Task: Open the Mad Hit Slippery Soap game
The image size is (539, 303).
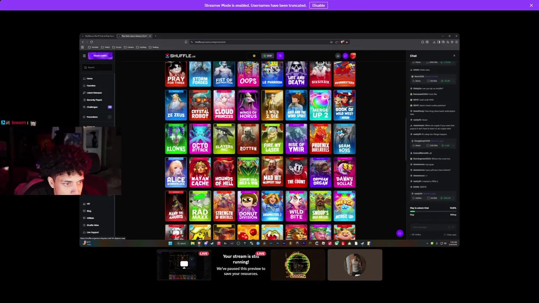Action: click(272, 173)
